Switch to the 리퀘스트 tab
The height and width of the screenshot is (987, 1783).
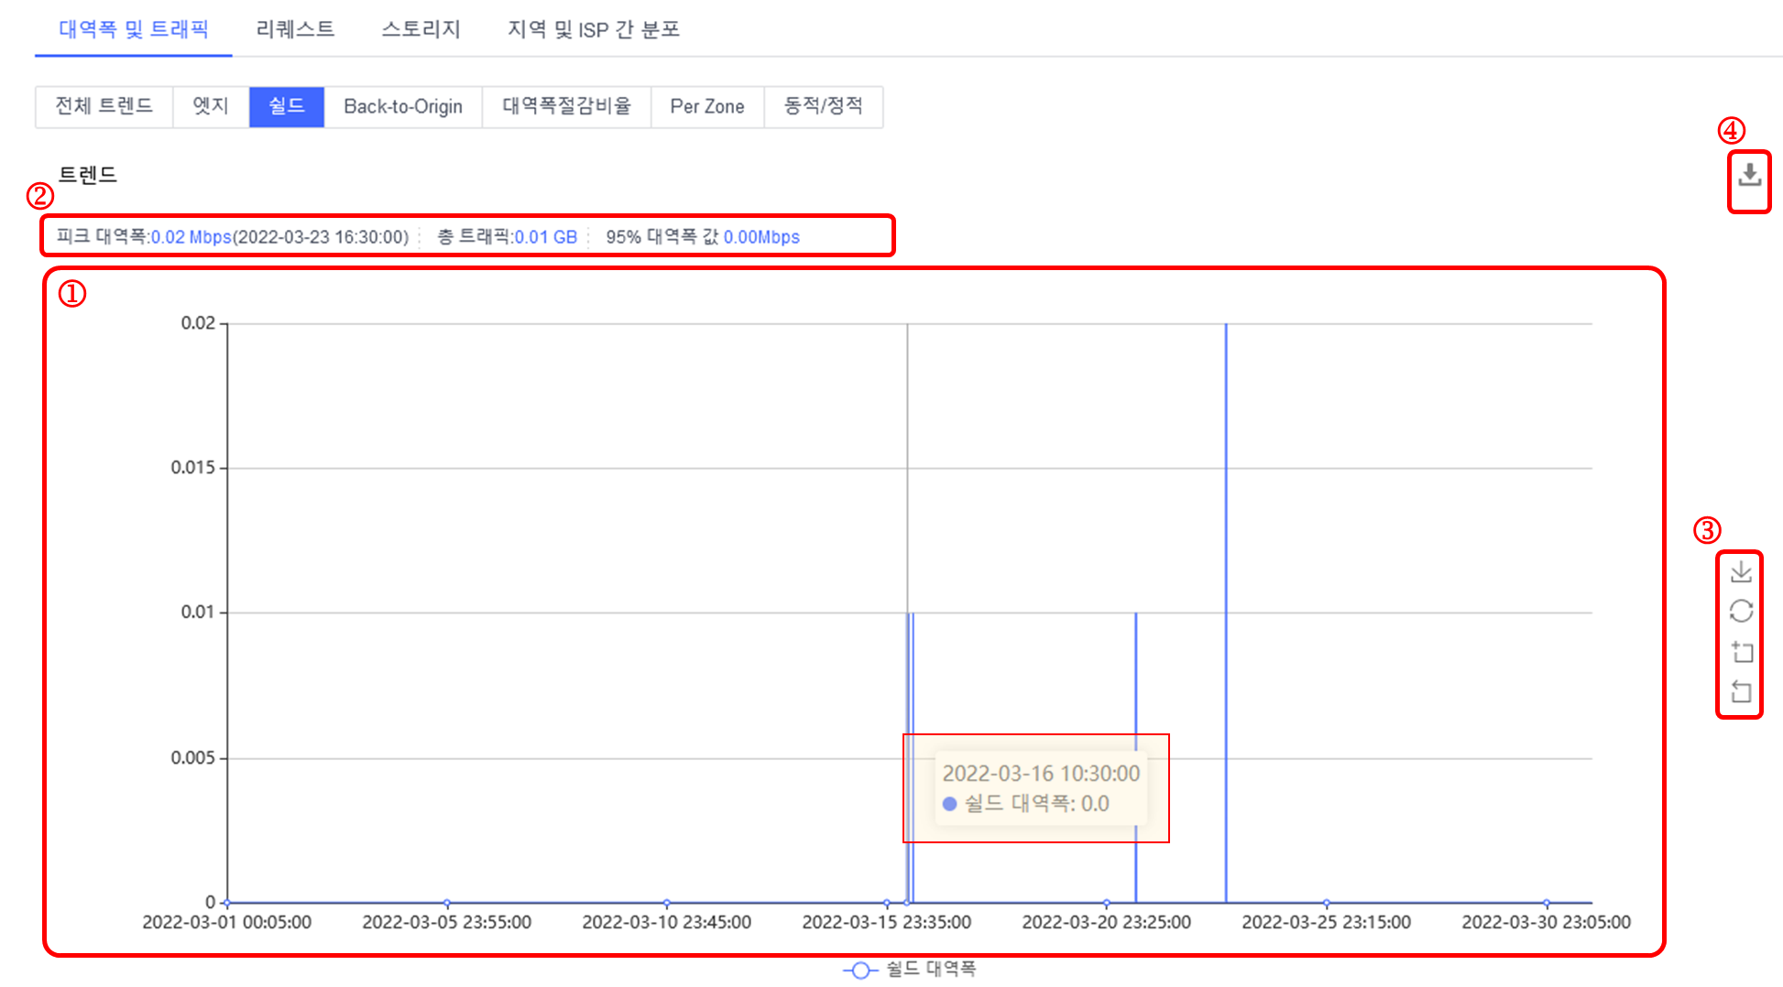[x=295, y=29]
